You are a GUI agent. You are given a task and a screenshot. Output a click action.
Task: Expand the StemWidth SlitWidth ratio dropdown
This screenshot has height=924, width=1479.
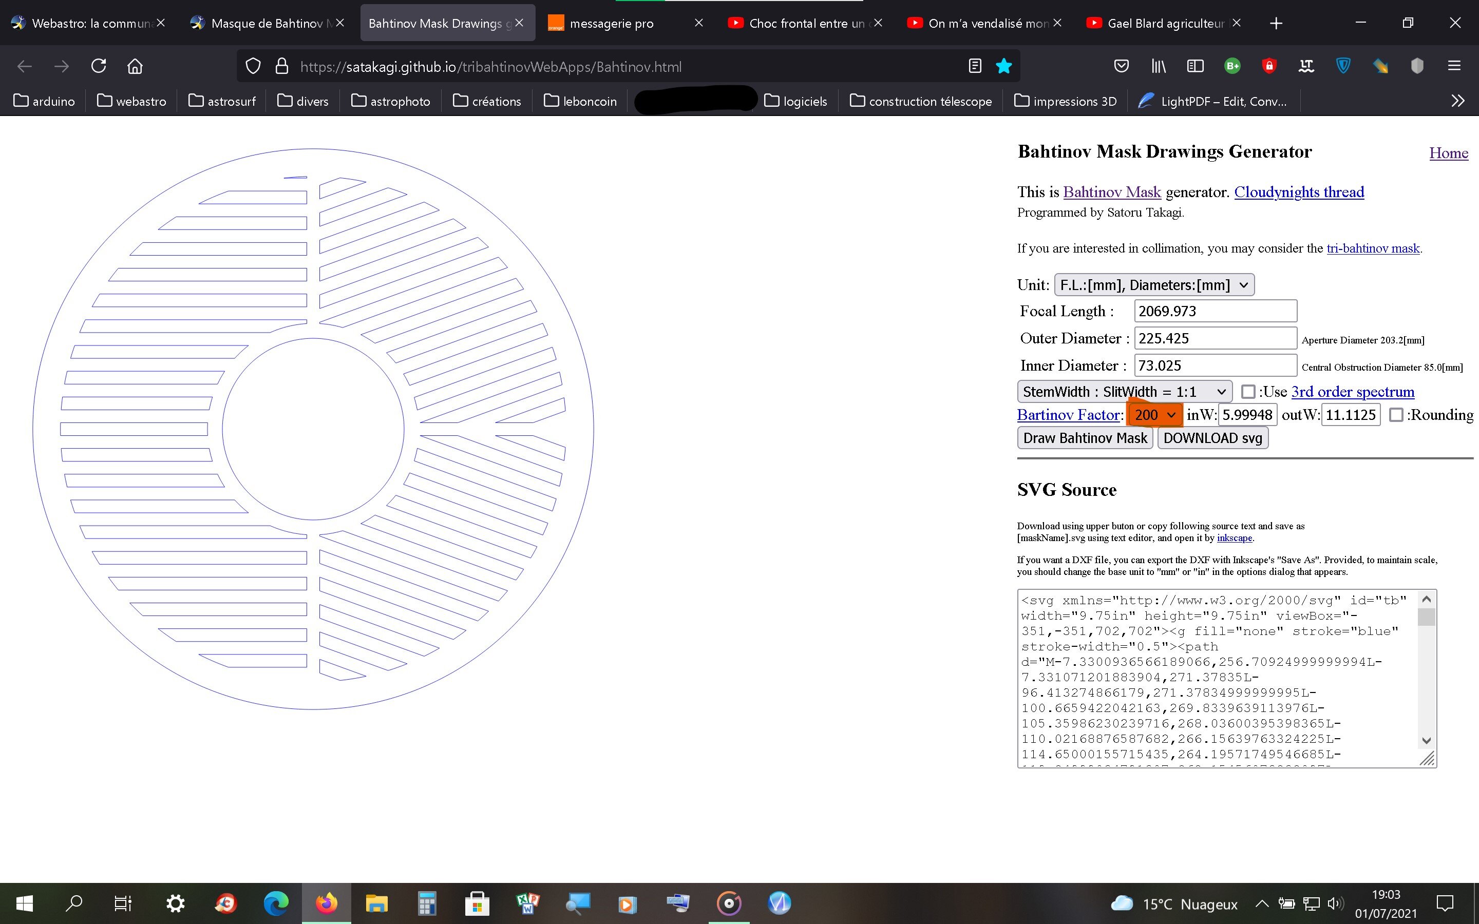click(1125, 392)
